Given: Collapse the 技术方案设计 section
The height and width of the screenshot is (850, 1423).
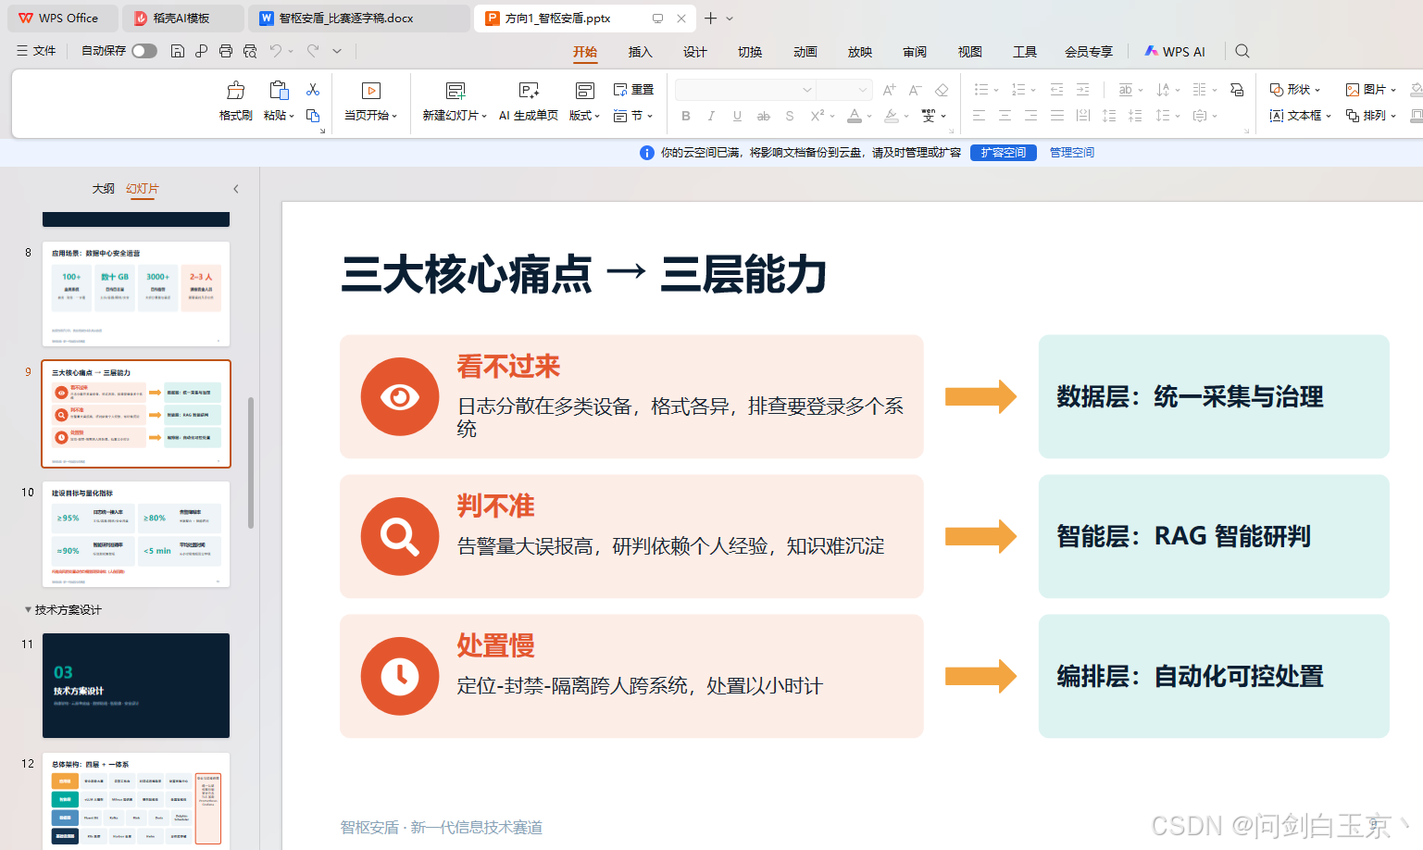Looking at the screenshot, I should [28, 609].
